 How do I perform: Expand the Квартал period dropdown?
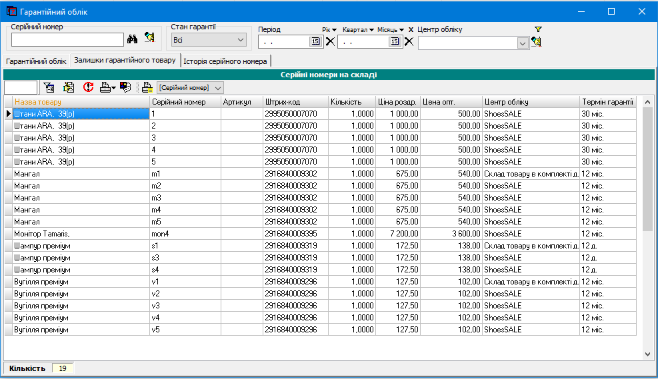[x=358, y=30]
